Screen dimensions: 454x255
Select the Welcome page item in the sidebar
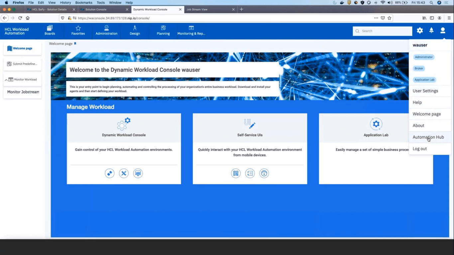tap(22, 48)
